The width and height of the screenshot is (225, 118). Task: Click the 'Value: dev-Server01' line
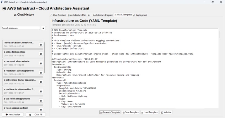73,104
